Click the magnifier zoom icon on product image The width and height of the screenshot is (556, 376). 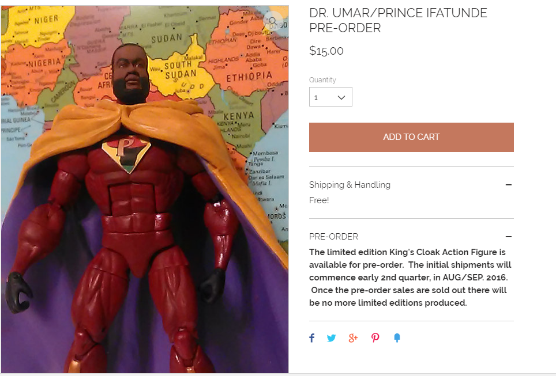(x=273, y=21)
